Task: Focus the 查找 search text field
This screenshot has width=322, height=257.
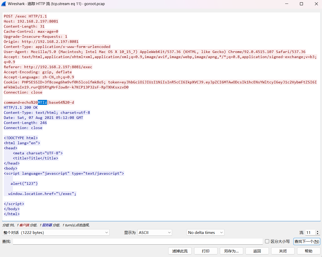Action: 137,241
